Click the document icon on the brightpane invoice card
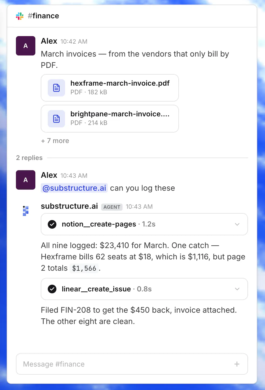Screen dimensions: 265x390 coord(56,119)
